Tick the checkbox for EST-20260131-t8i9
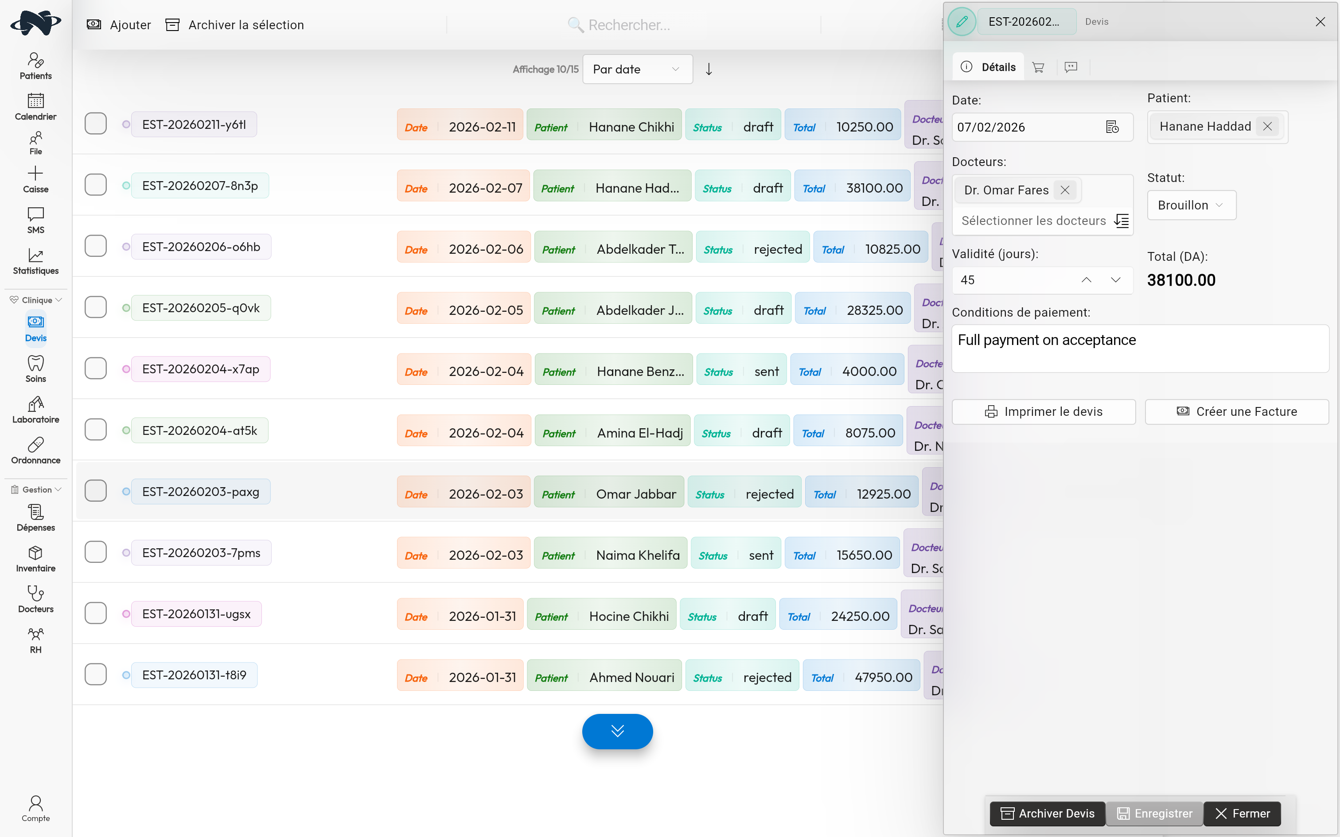1340x837 pixels. (x=95, y=674)
